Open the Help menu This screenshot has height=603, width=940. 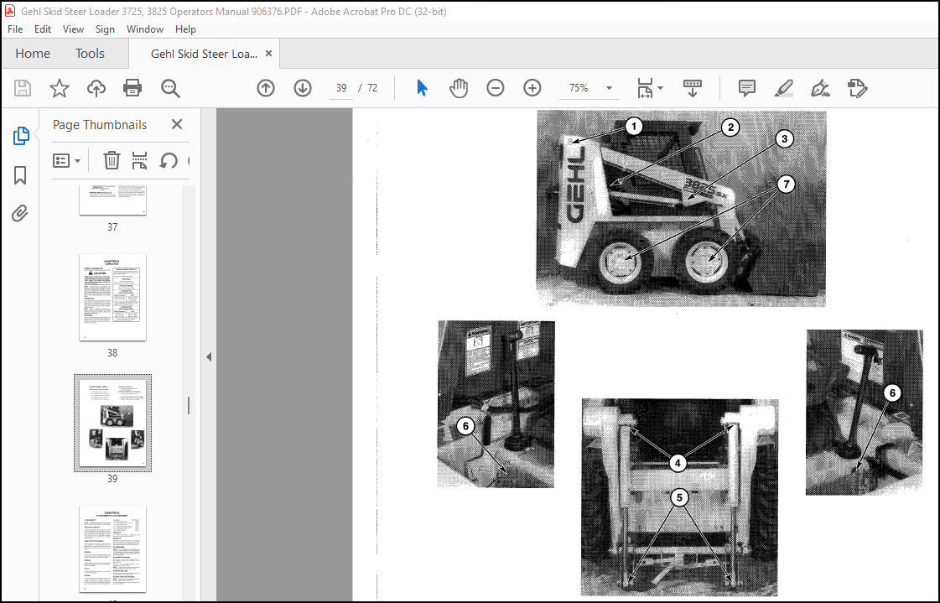[185, 29]
